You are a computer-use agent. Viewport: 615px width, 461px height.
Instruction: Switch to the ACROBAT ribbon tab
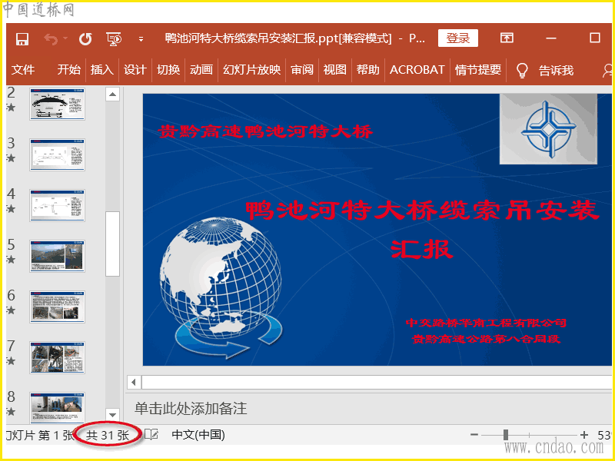417,70
